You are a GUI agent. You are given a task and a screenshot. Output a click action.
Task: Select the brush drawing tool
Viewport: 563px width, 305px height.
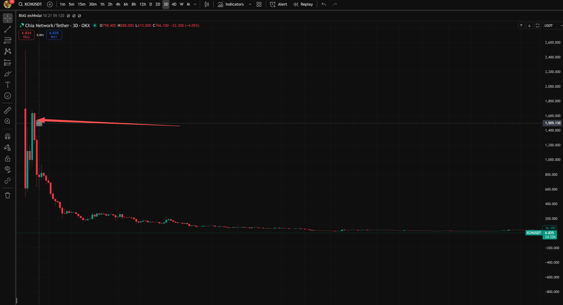[8, 74]
